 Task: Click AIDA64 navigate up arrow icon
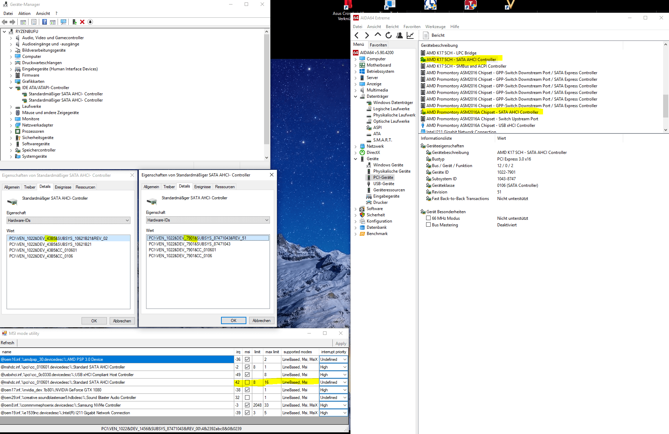(x=378, y=35)
